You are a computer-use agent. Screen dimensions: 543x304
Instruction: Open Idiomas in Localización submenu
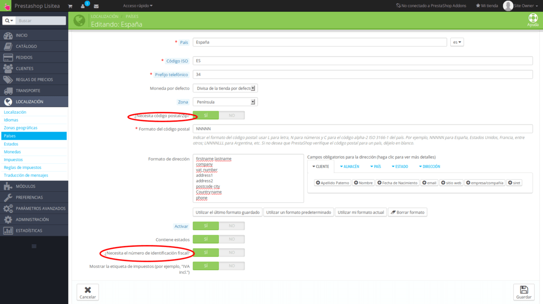point(11,120)
